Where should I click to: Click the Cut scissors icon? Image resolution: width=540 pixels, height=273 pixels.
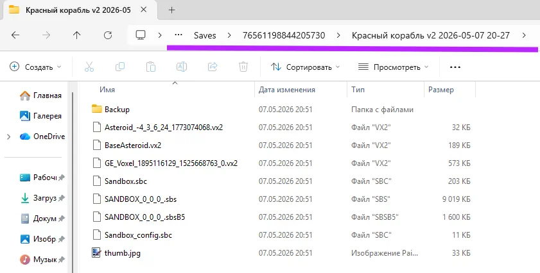[x=89, y=67]
